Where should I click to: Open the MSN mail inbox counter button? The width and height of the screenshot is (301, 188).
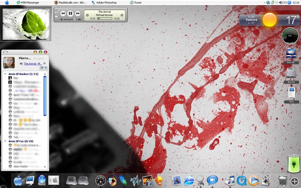(x=44, y=68)
